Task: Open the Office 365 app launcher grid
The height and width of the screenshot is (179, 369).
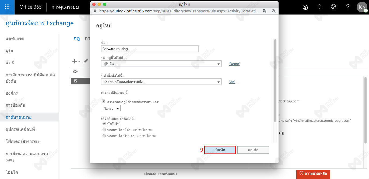Action: (7, 7)
